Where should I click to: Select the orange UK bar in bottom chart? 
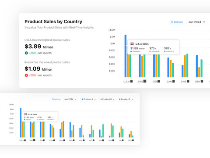pyautogui.click(x=121, y=132)
